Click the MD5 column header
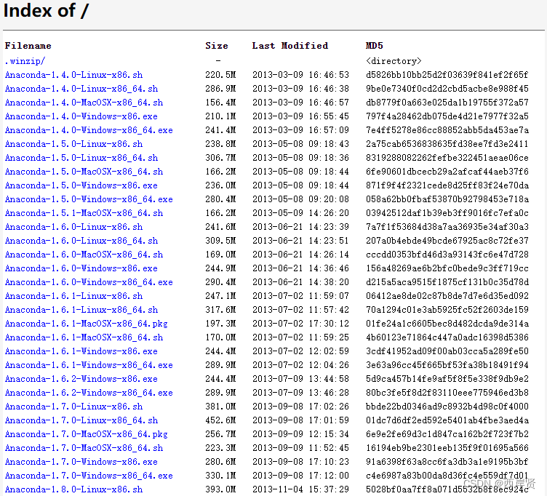 [x=375, y=46]
